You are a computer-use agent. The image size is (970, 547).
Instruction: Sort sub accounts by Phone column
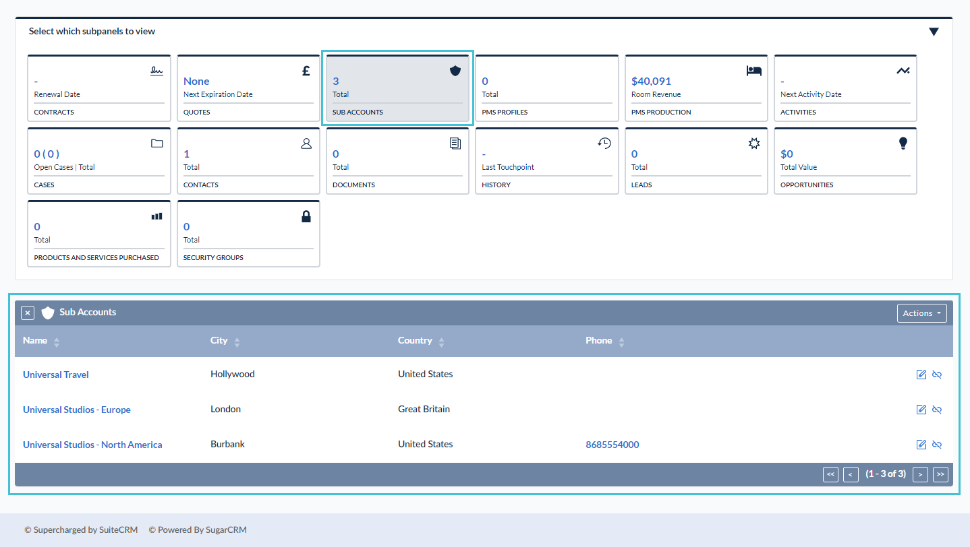click(621, 342)
